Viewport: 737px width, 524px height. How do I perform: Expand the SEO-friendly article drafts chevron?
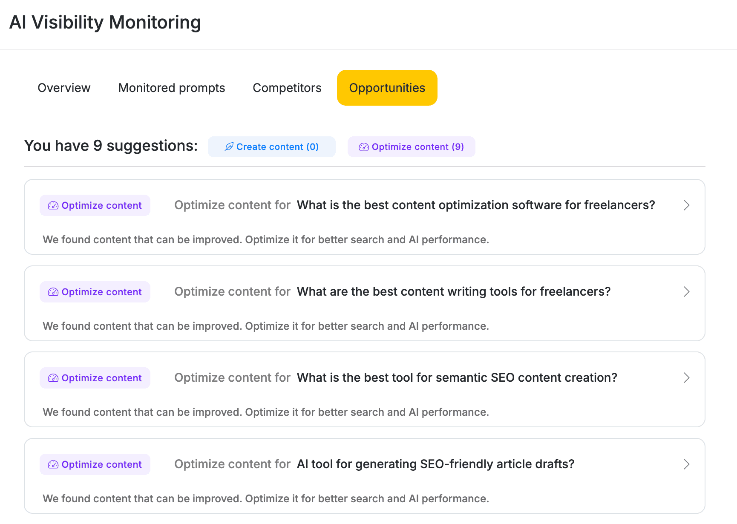[686, 464]
